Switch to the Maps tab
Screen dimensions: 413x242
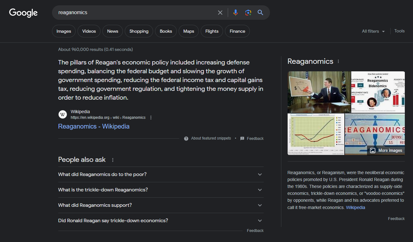coord(189,31)
